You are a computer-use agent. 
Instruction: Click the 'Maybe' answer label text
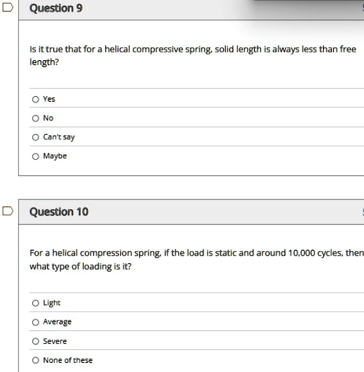tap(55, 156)
